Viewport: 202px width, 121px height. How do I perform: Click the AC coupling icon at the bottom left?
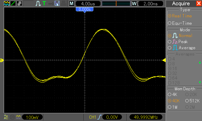click(6, 117)
